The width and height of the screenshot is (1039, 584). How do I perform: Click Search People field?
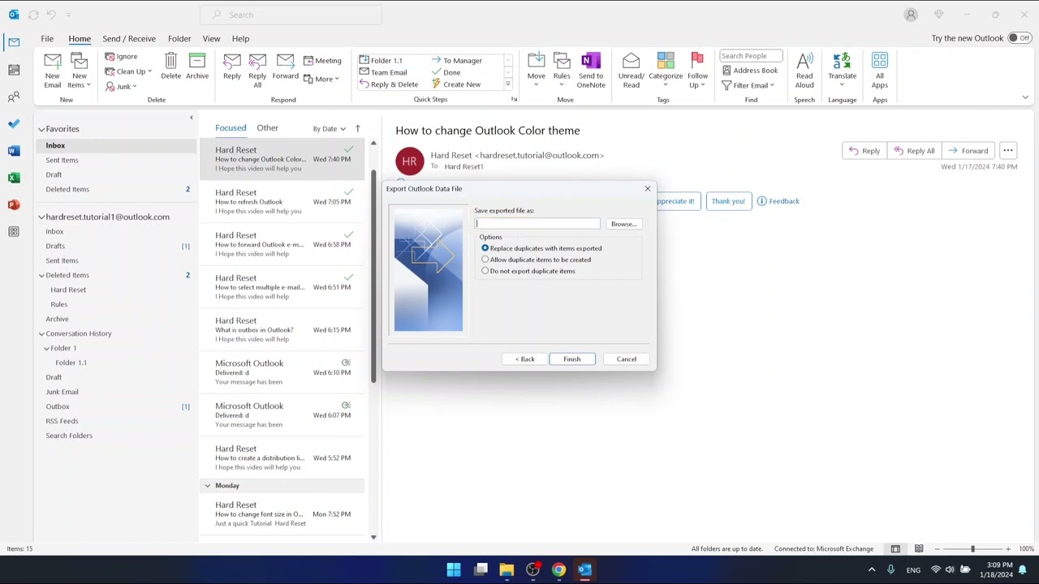click(x=751, y=56)
